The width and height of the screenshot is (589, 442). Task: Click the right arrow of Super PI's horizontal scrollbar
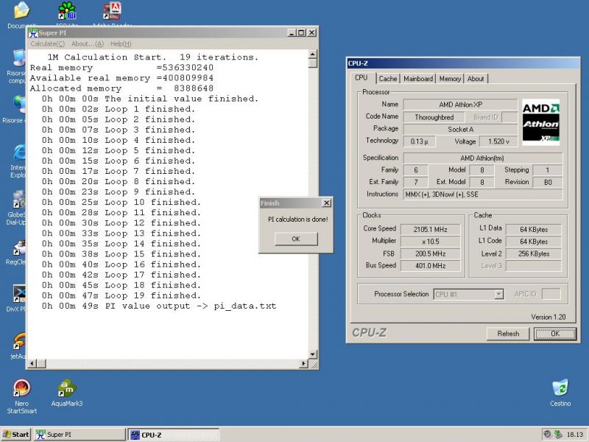click(x=304, y=363)
